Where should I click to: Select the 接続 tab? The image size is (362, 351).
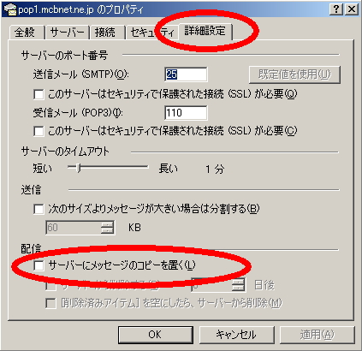pyautogui.click(x=105, y=32)
